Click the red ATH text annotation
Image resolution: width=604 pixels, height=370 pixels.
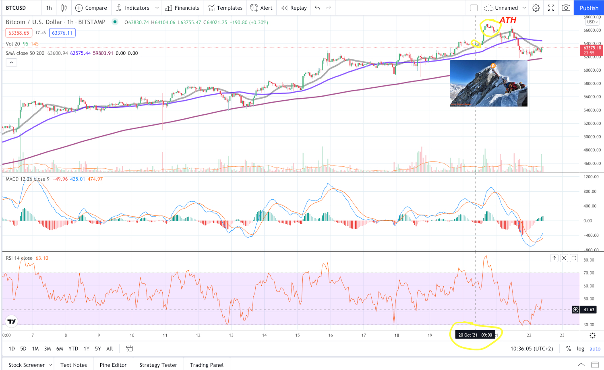click(x=508, y=20)
